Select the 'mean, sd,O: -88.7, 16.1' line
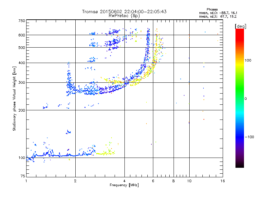 (x=218, y=13)
